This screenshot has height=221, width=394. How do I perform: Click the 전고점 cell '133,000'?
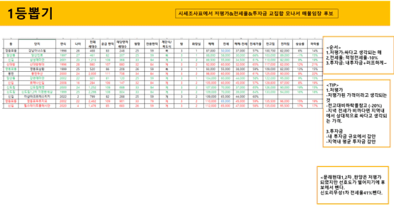click(x=270, y=92)
